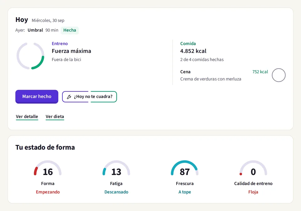The image size is (301, 211).
Task: Click Crema de verduras con merluza text
Action: [x=211, y=79]
